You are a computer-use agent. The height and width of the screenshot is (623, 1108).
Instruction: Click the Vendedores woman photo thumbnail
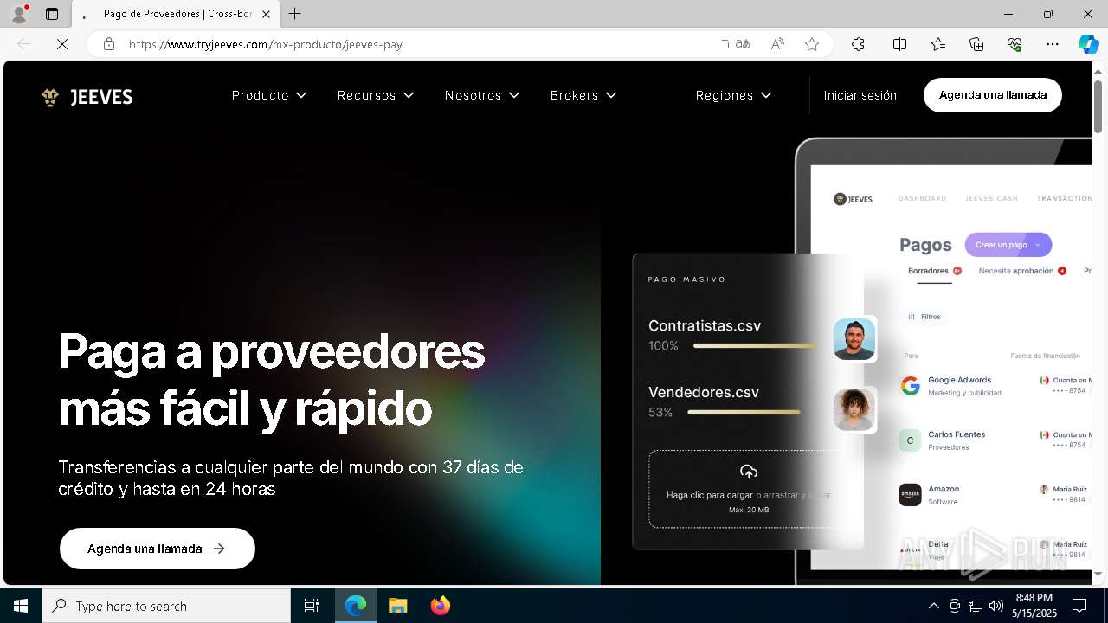coord(854,410)
